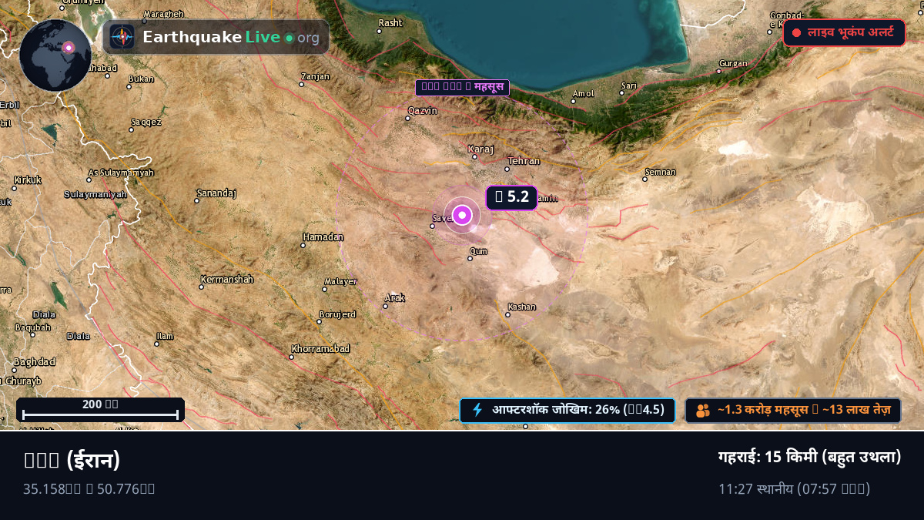
Task: Click the 11:27 स्थानीय time text
Action: 795,488
